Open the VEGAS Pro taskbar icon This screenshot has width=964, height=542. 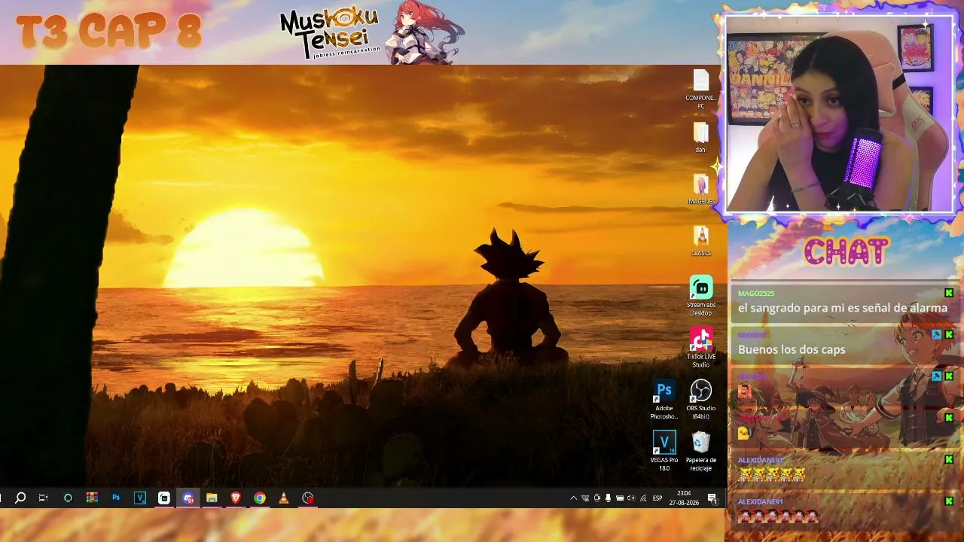pos(140,498)
